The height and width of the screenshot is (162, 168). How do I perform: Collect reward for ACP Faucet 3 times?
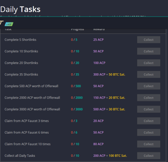tap(149, 121)
